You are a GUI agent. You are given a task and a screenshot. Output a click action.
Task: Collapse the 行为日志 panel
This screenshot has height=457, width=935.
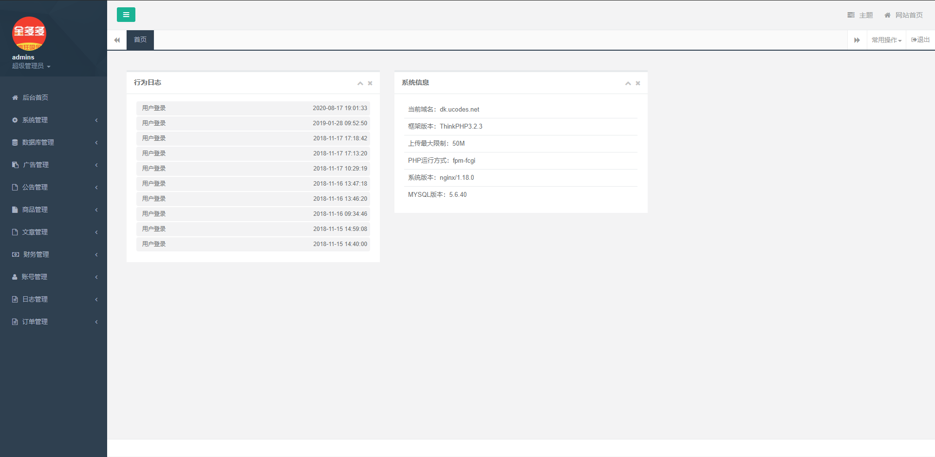point(360,83)
